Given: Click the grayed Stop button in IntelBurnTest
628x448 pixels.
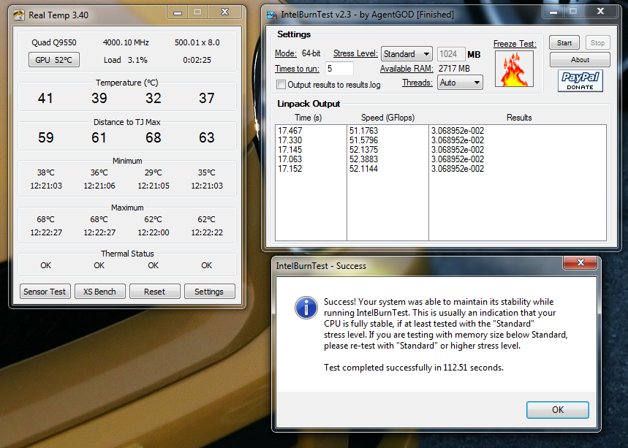Looking at the screenshot, I should (597, 43).
